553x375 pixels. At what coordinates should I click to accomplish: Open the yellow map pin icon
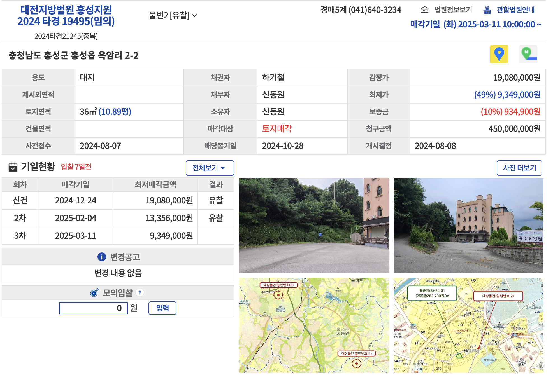coord(499,54)
